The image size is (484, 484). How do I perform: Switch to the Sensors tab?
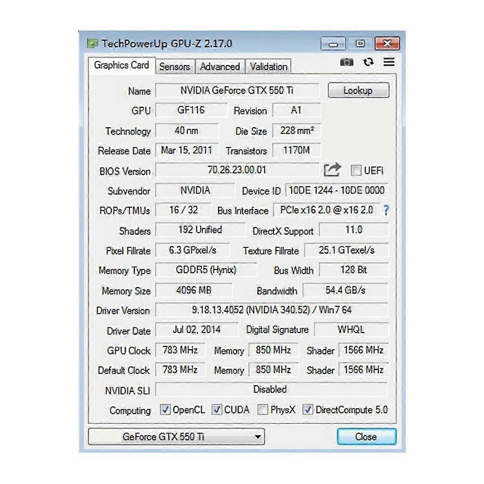pos(174,66)
